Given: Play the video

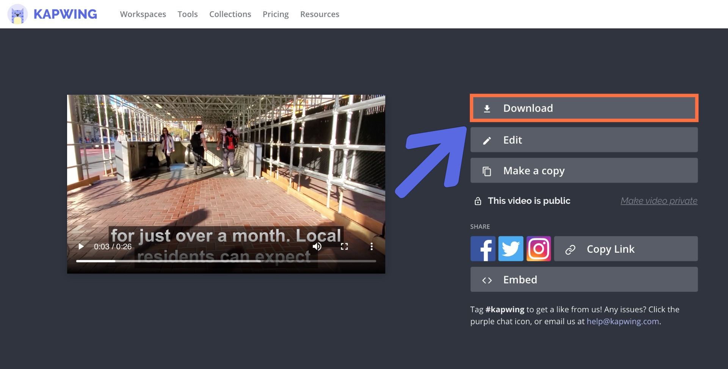Looking at the screenshot, I should [x=80, y=246].
